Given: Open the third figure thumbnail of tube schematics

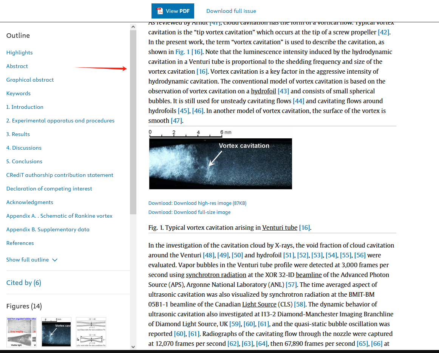Looking at the screenshot, I should tap(91, 332).
